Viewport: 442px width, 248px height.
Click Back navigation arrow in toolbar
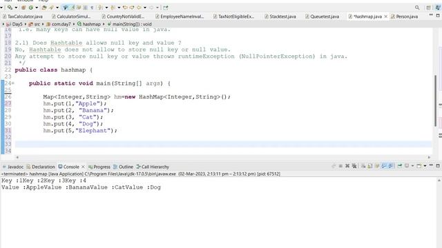(139, 8)
